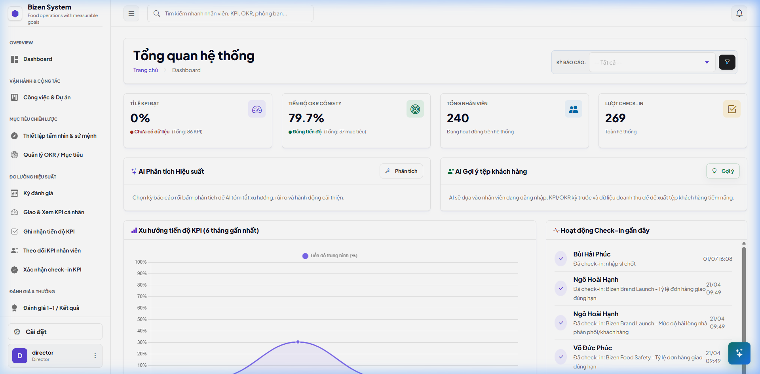
Task: Click the Bizen System logo icon
Action: 15,14
